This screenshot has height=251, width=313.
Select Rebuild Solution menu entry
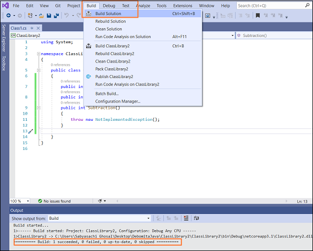click(x=110, y=21)
